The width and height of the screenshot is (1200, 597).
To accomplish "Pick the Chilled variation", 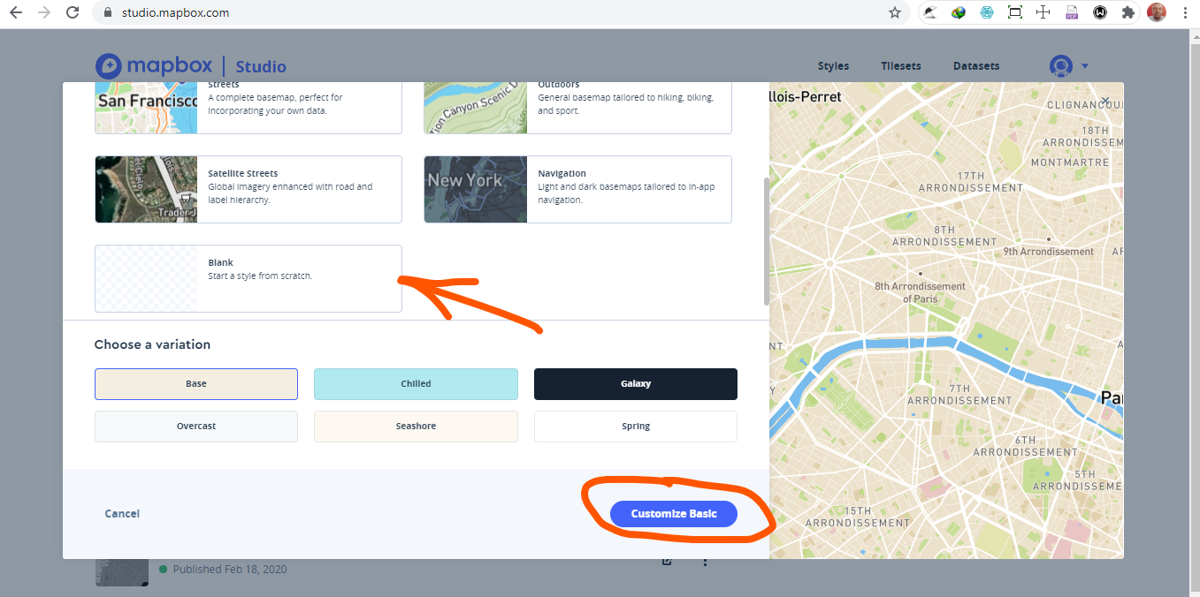I will (x=416, y=383).
